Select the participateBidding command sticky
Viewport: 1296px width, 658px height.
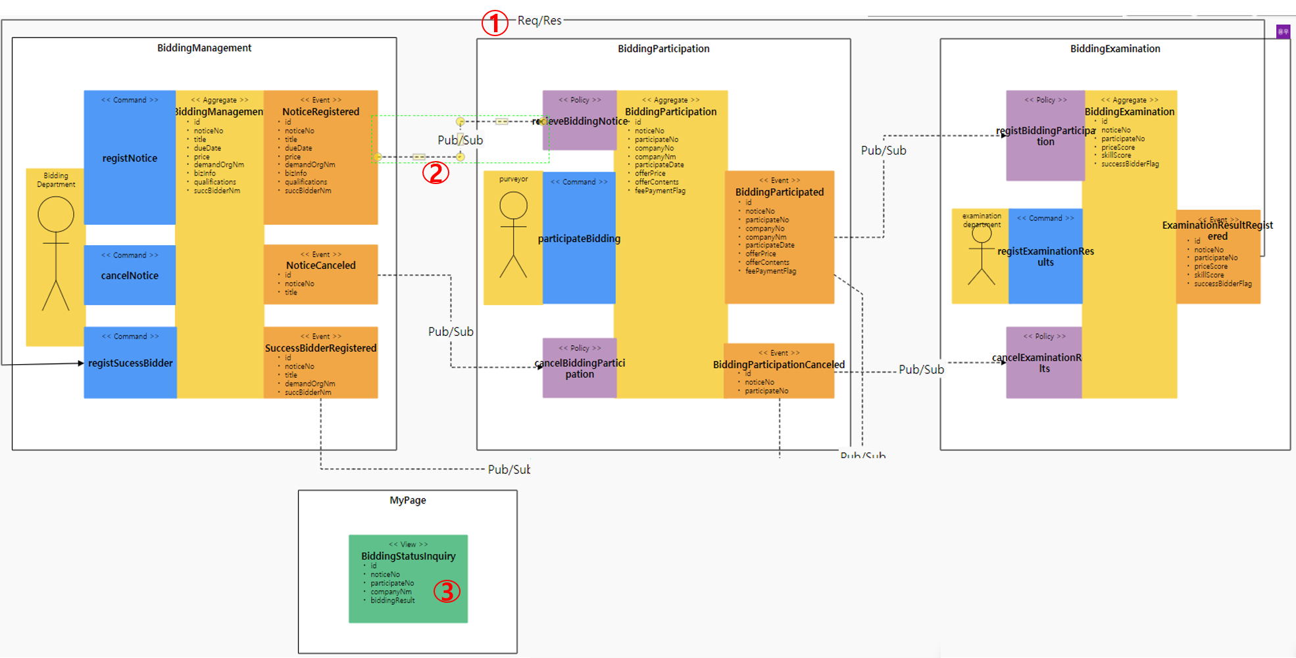pyautogui.click(x=579, y=238)
